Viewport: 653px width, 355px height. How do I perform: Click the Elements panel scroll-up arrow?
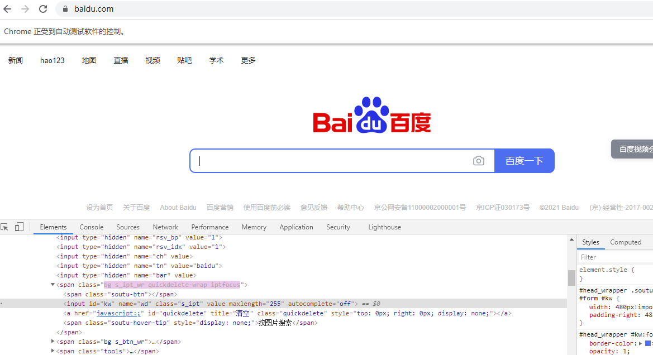pyautogui.click(x=571, y=240)
